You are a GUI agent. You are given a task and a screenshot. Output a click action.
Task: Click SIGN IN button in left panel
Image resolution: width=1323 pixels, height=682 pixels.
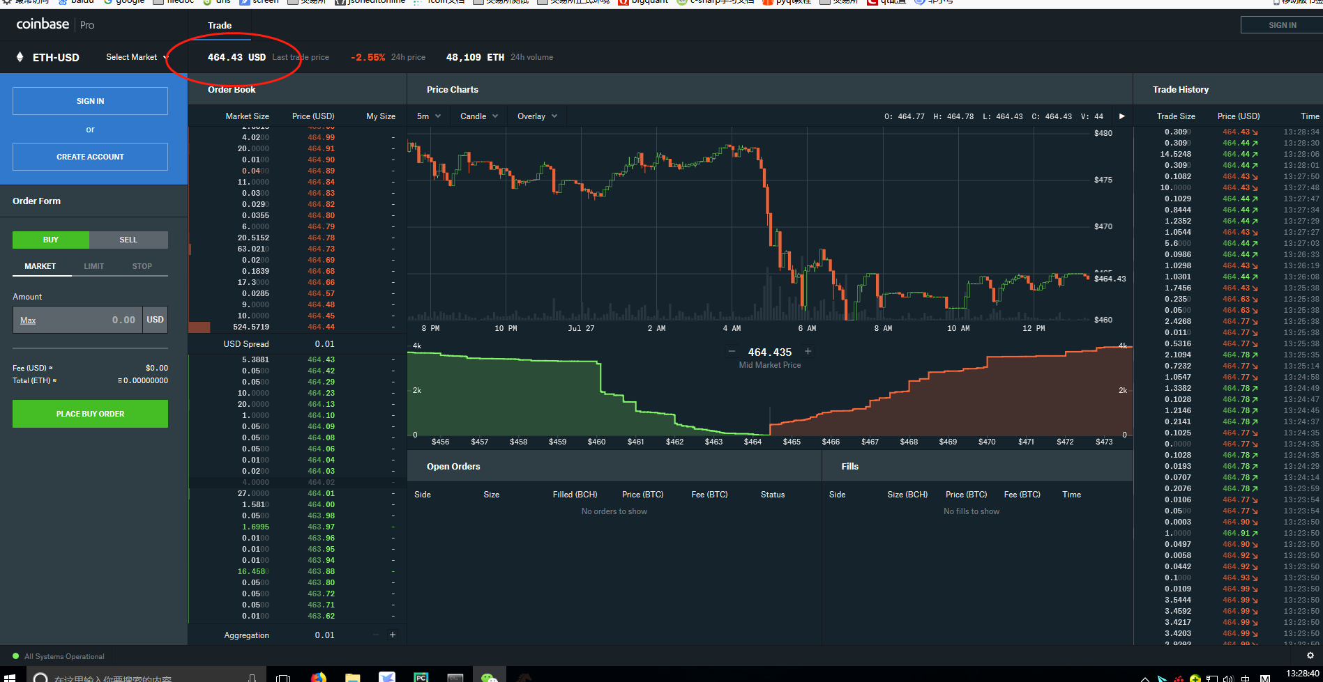[90, 101]
